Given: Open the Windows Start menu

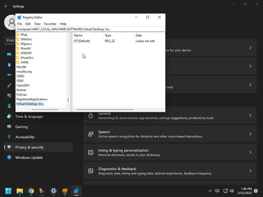Looking at the screenshot, I should (8, 191).
